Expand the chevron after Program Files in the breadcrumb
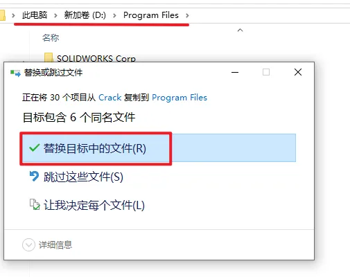The width and height of the screenshot is (350, 277). pos(187,15)
